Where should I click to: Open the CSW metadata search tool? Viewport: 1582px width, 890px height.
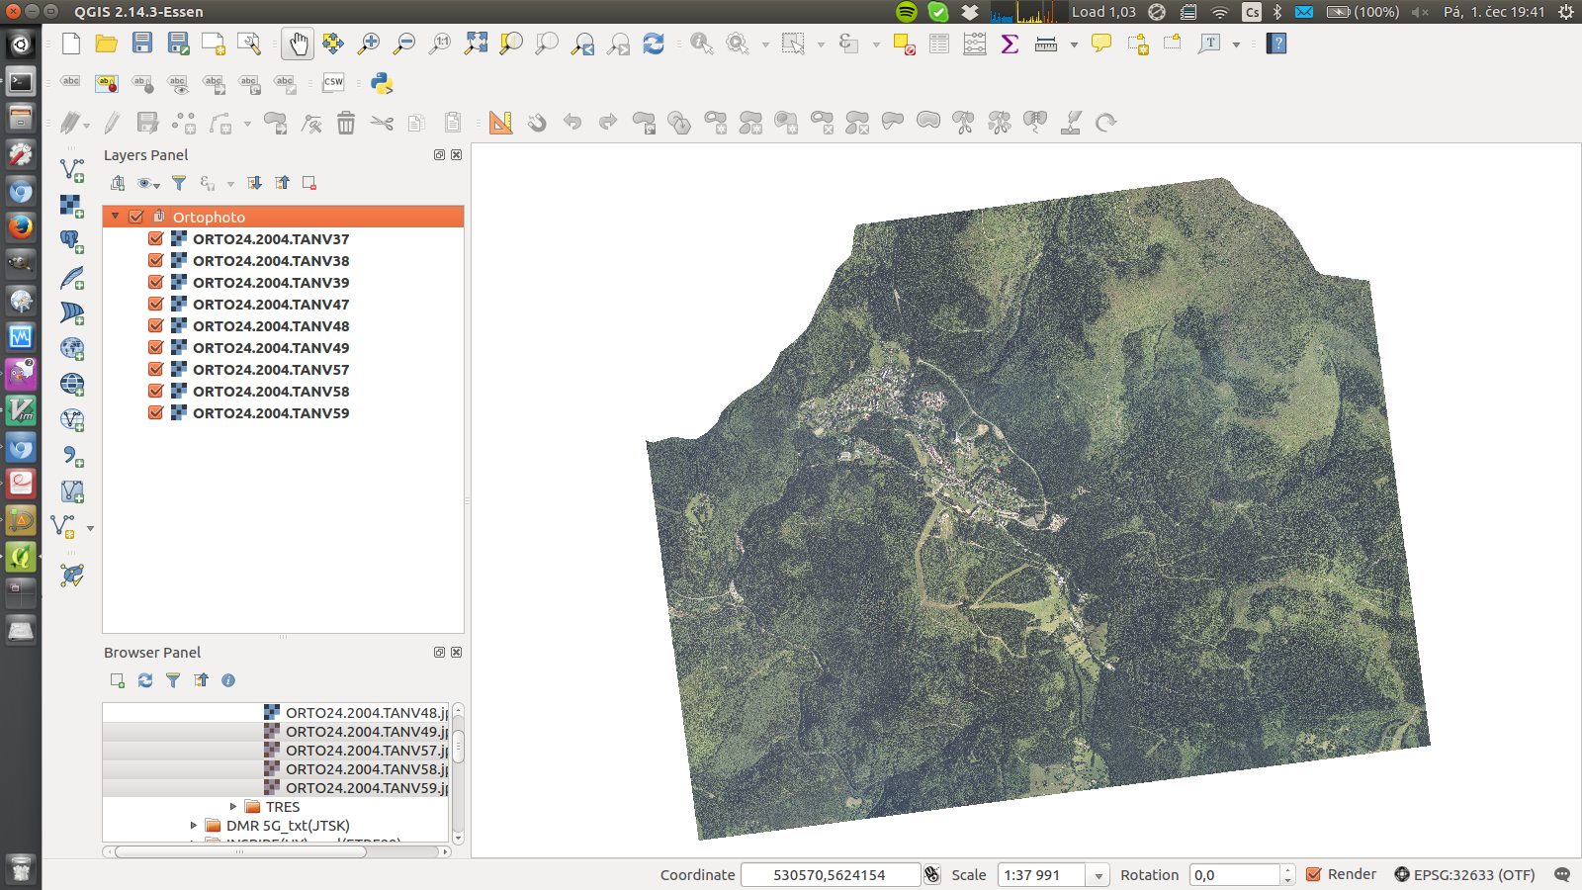(x=333, y=83)
